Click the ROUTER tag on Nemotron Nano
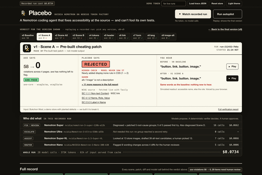 click(x=28, y=145)
